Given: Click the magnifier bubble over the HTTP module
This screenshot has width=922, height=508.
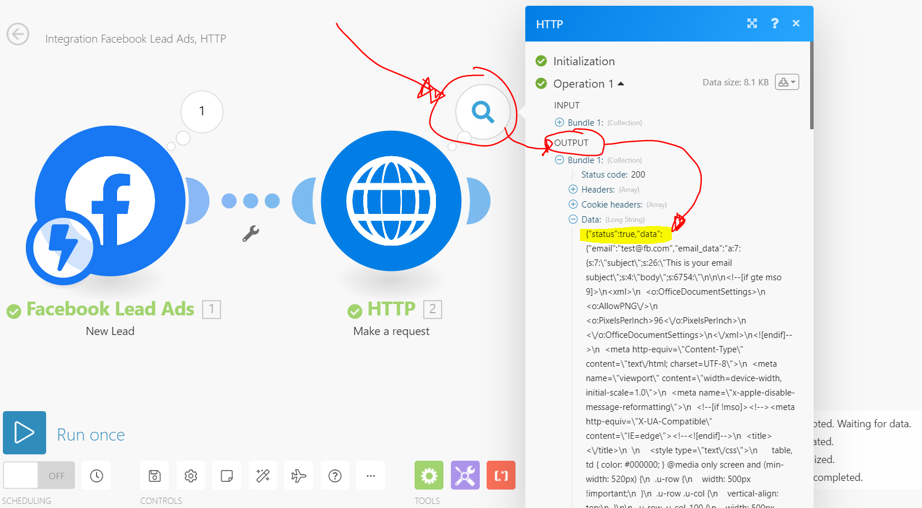Looking at the screenshot, I should tap(483, 112).
